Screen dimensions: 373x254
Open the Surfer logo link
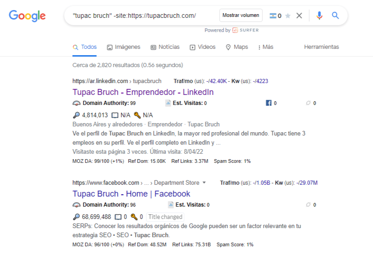coord(246,30)
